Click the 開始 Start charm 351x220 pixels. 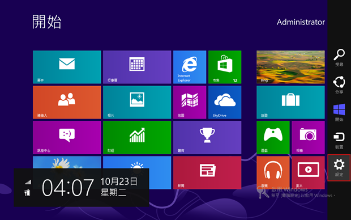339,113
